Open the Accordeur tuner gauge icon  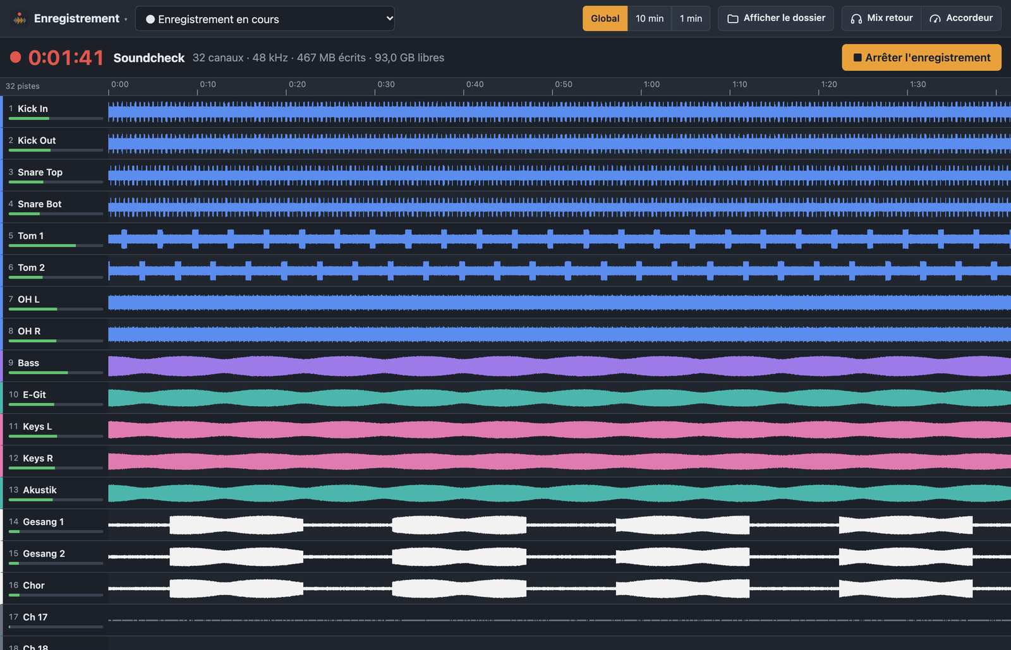click(x=935, y=19)
